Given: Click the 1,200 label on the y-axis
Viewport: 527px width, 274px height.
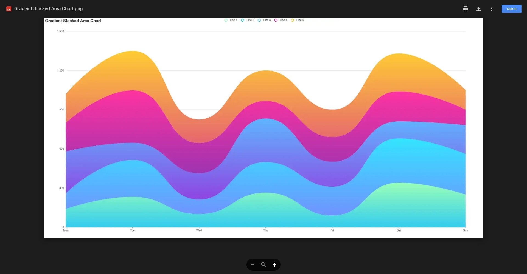Looking at the screenshot, I should pyautogui.click(x=60, y=71).
